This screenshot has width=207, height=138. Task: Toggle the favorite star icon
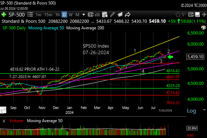(x=178, y=14)
